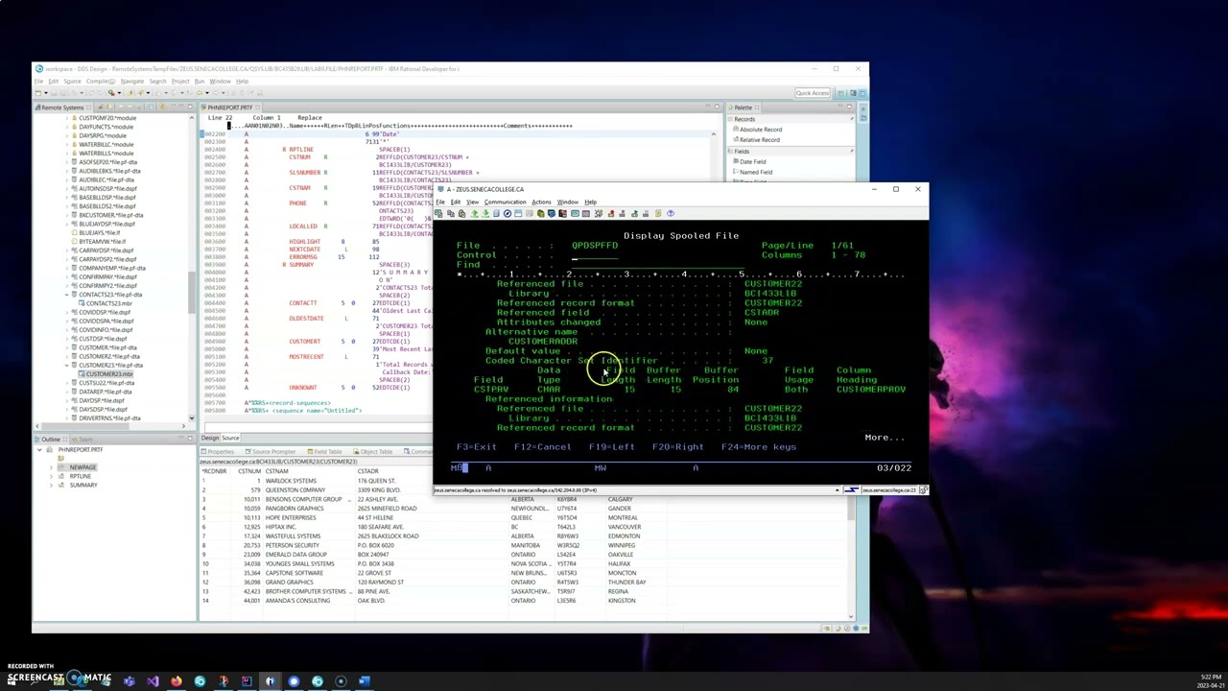This screenshot has width=1228, height=691.
Task: Open the Compile menu in RDi window
Action: [x=99, y=82]
